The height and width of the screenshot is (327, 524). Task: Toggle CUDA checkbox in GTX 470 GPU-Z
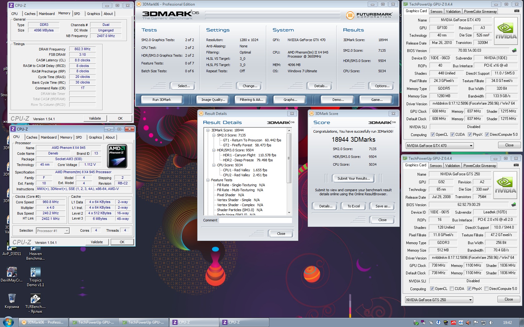[453, 135]
